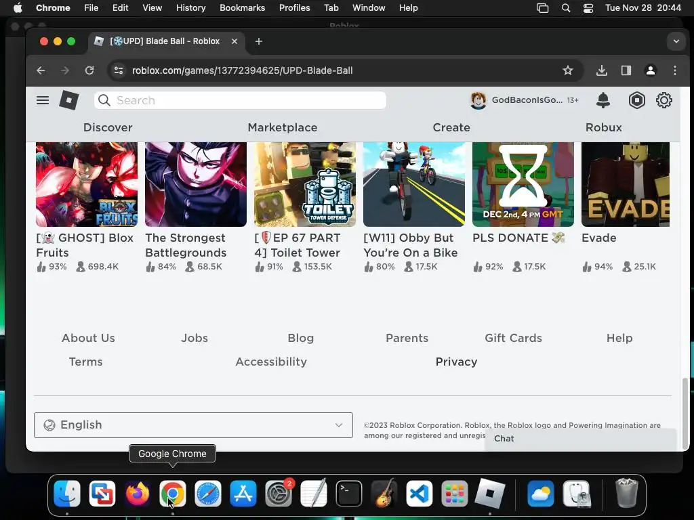Go to the Discover tab

point(108,127)
